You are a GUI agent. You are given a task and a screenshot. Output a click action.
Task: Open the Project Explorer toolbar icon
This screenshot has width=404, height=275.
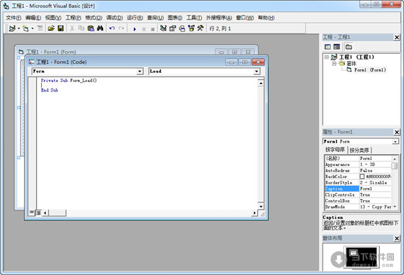163,28
